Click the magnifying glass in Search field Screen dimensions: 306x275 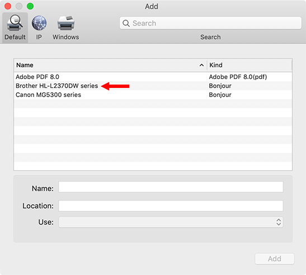coord(126,24)
